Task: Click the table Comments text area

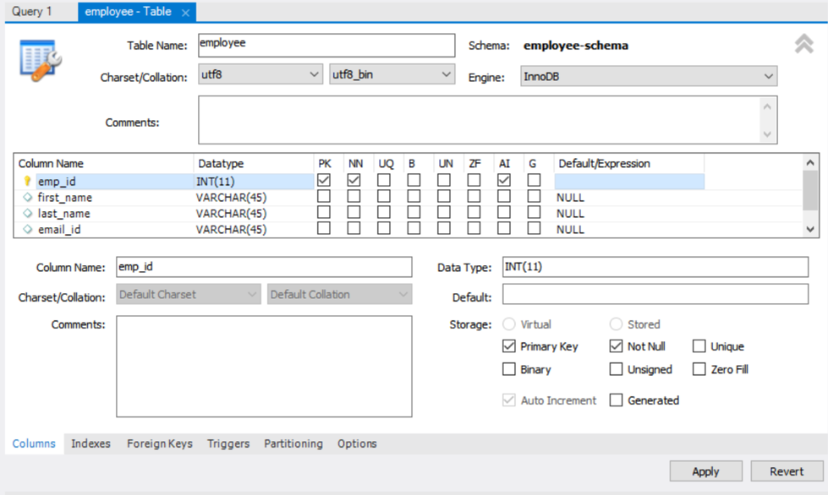Action: pos(479,120)
